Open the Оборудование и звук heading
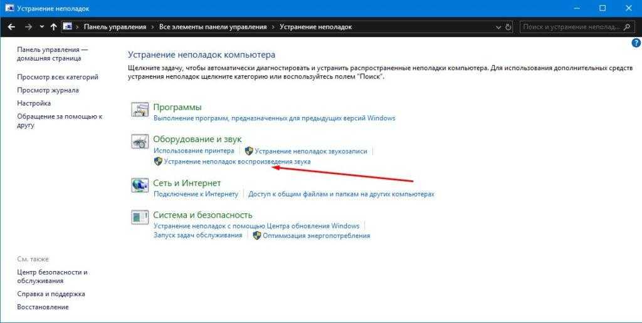Screen dimensions: 642x323 (x=197, y=139)
